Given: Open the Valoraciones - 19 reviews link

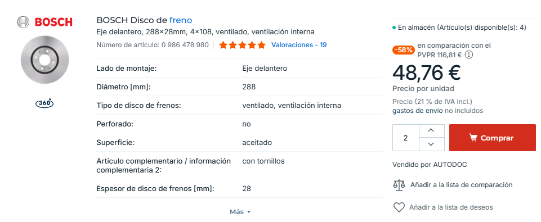Looking at the screenshot, I should [x=299, y=45].
